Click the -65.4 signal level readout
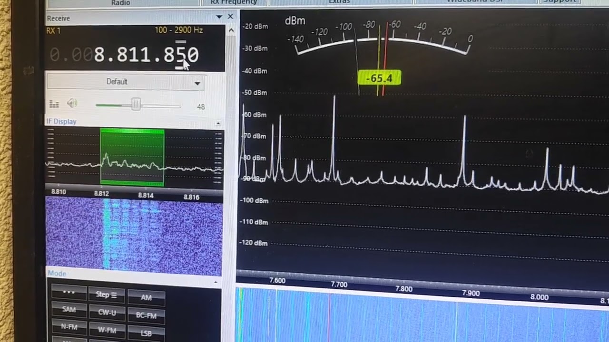Screen dimensions: 609x342 379,78
